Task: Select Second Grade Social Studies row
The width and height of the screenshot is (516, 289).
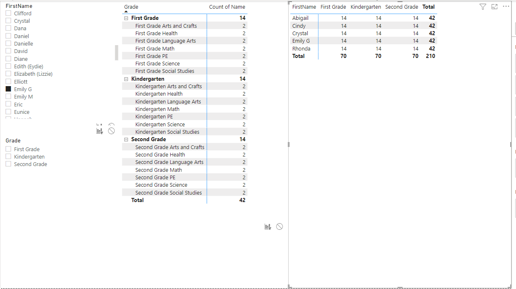Action: click(185, 193)
